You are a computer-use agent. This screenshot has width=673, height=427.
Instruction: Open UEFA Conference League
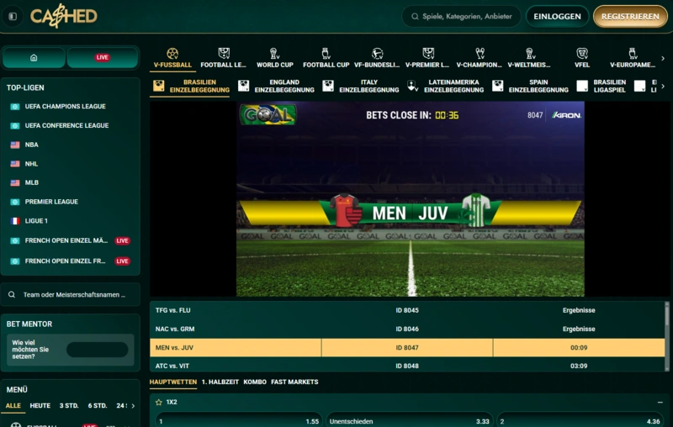[66, 125]
